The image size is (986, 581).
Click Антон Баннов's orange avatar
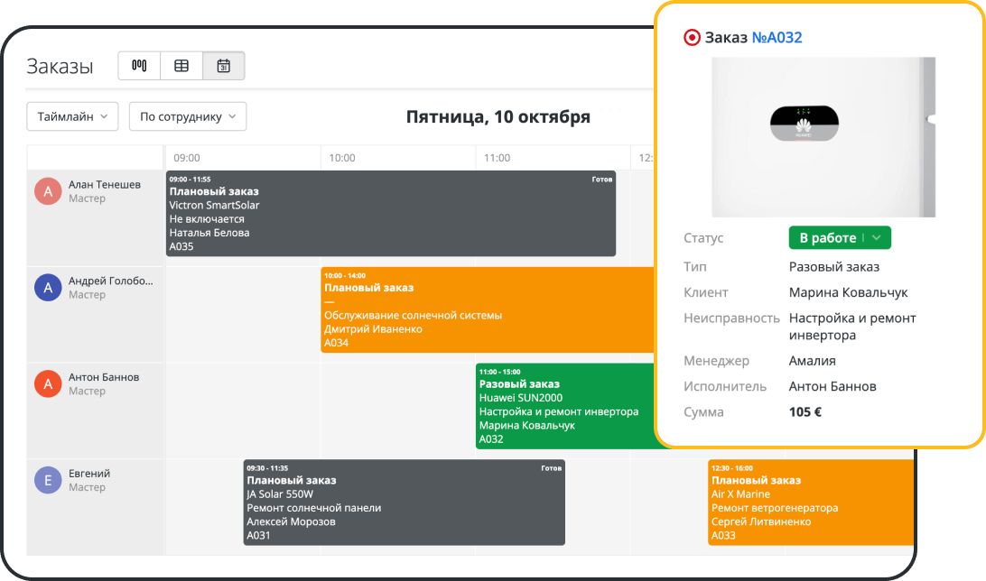tap(48, 384)
